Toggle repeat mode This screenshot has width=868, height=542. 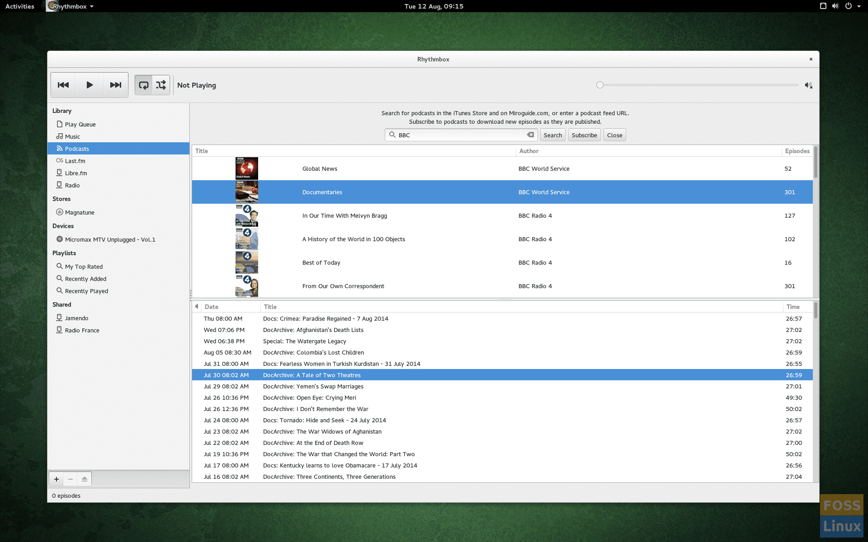pos(144,85)
